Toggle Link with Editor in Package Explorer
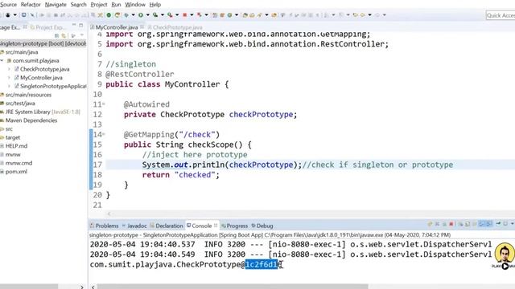 (x=64, y=35)
